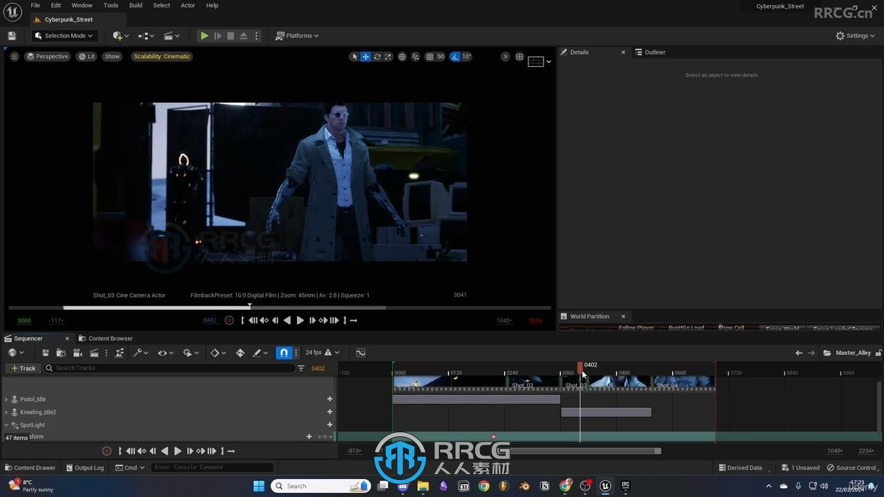This screenshot has height=497, width=884.
Task: Click the Perspective viewport view button
Action: 48,57
